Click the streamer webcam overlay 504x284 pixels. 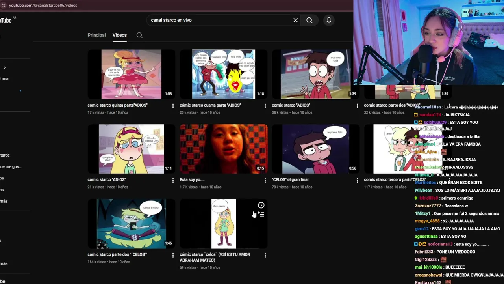(x=428, y=42)
